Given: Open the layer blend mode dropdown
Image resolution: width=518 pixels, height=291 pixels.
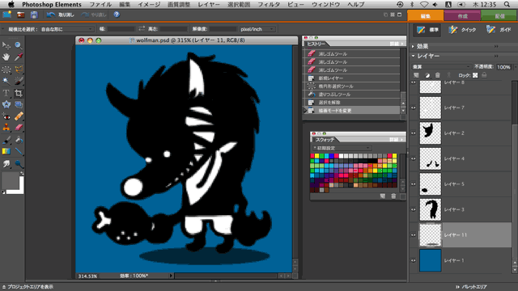Looking at the screenshot, I should tap(442, 67).
